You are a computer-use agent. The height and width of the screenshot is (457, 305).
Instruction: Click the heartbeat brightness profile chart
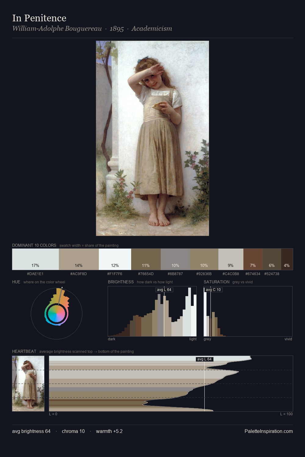tap(171, 384)
